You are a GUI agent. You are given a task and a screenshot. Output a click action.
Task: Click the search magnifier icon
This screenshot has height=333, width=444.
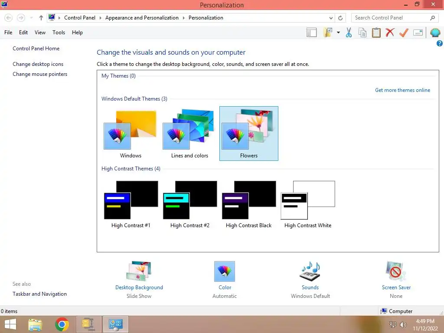click(432, 18)
